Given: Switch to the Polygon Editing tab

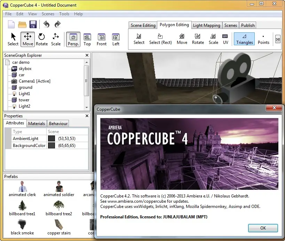Looking at the screenshot, I should pos(174,25).
